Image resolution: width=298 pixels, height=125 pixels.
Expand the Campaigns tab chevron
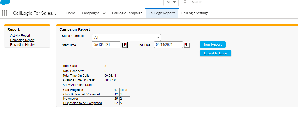(104, 13)
